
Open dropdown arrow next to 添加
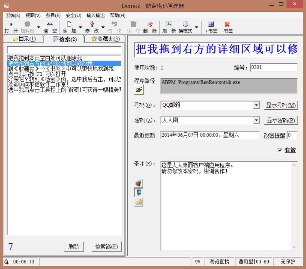coord(80,27)
